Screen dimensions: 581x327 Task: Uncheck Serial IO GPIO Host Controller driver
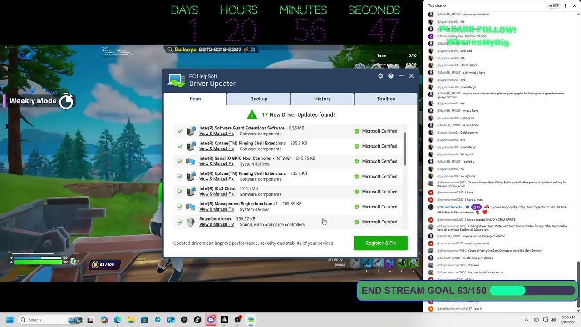point(180,161)
